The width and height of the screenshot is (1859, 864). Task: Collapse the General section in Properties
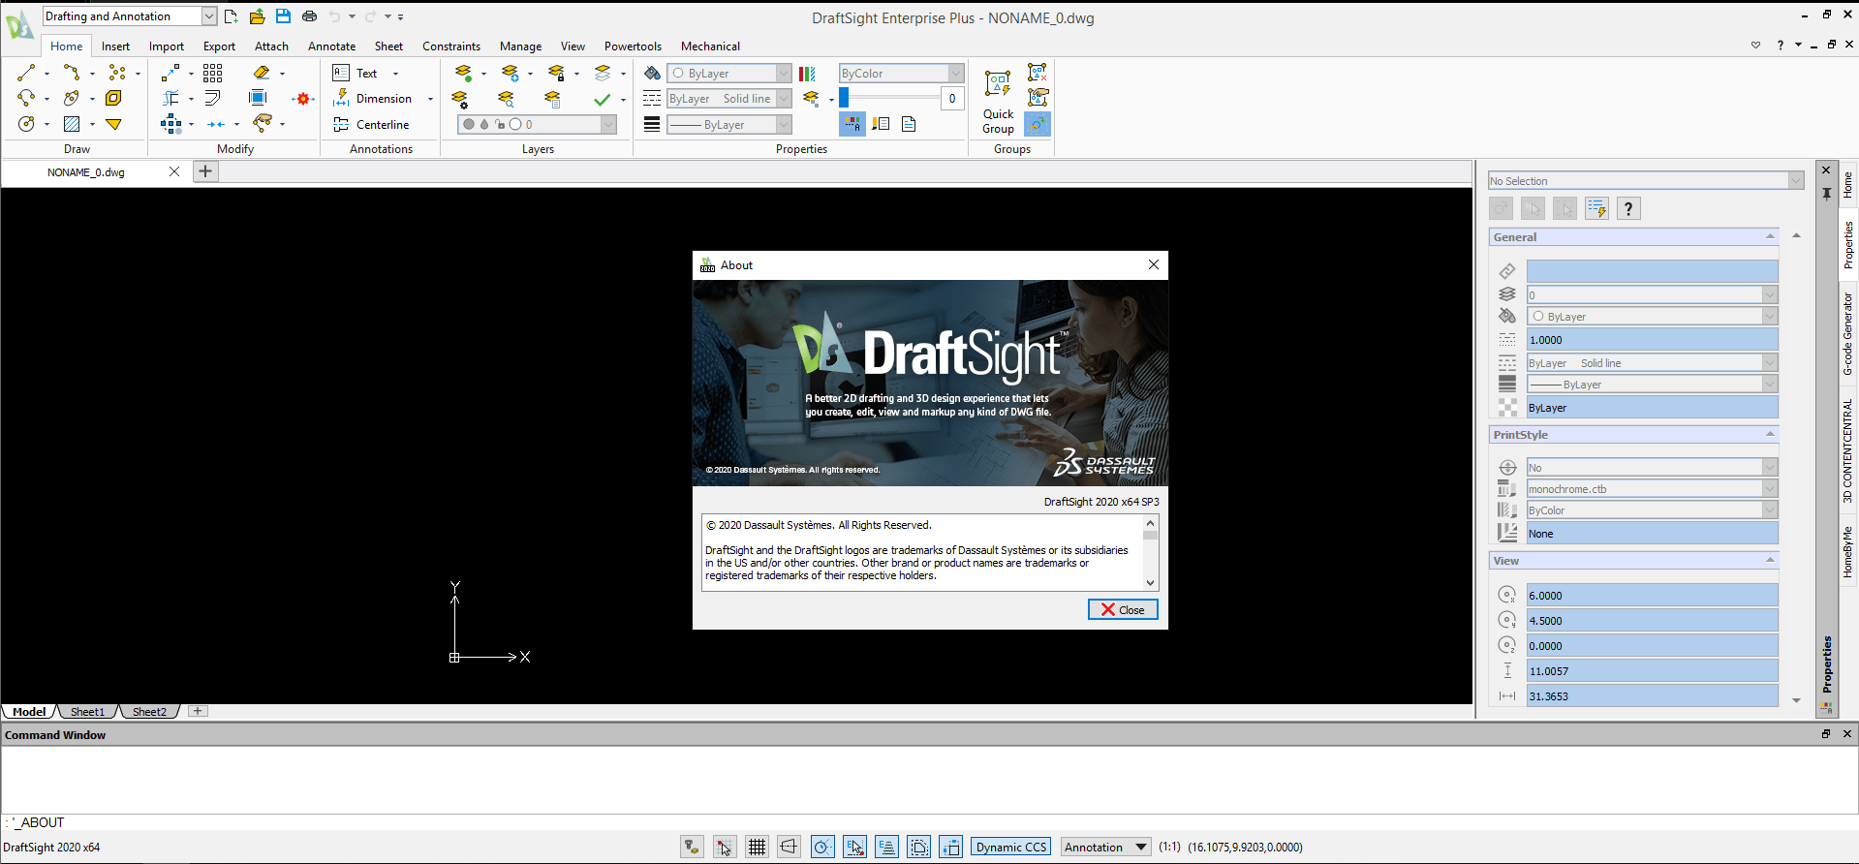(1770, 236)
